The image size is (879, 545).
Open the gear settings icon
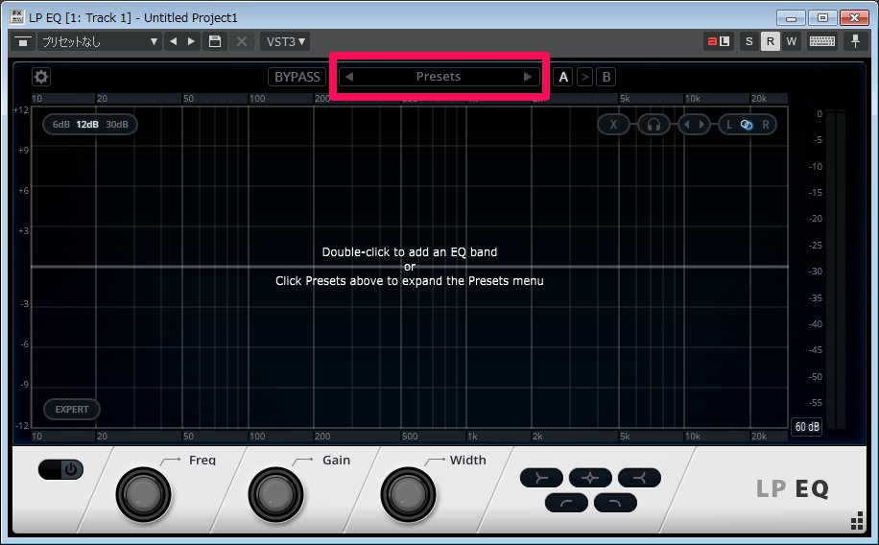click(x=41, y=78)
